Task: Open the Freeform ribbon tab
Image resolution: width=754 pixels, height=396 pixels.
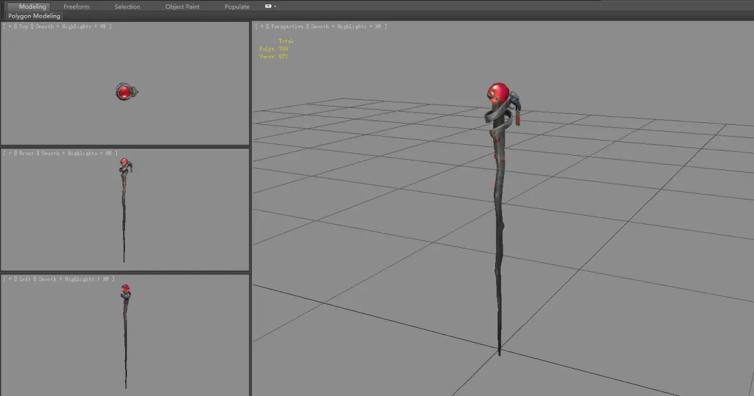Action: (77, 6)
